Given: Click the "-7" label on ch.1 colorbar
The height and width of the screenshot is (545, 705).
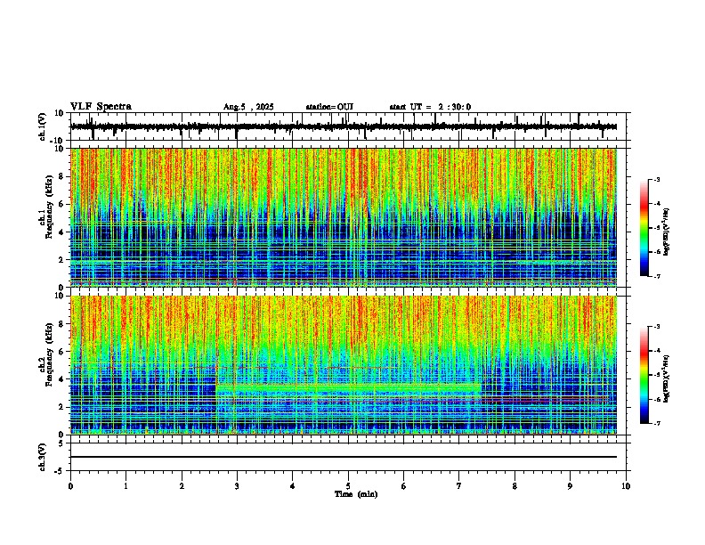Looking at the screenshot, I should coord(656,276).
